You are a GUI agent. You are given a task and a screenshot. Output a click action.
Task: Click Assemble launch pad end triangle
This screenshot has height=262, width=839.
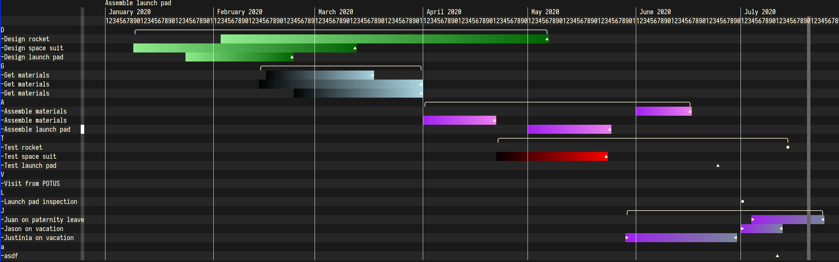610,129
